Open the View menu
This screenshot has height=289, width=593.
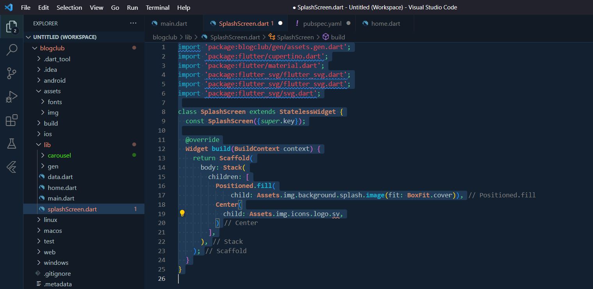pos(96,7)
